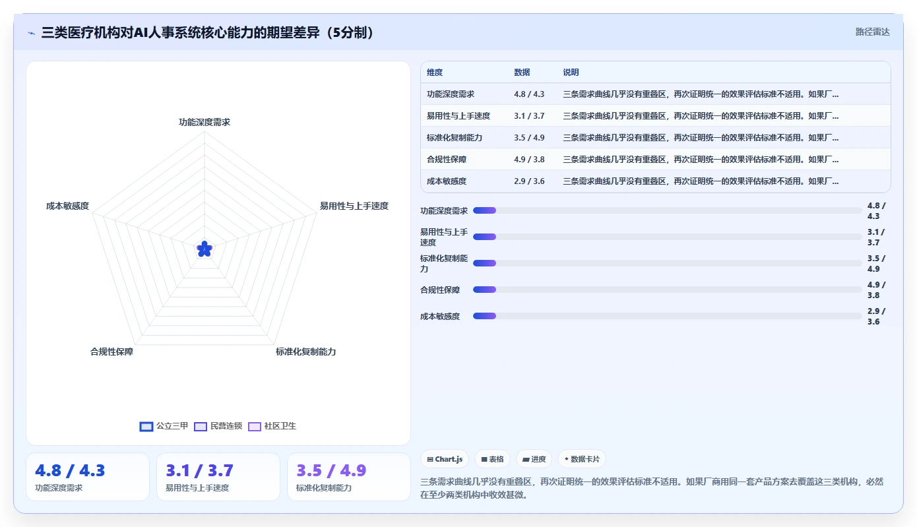Viewport: 917px width, 527px height.
Task: Click the 进度 tag chip
Action: coord(534,459)
